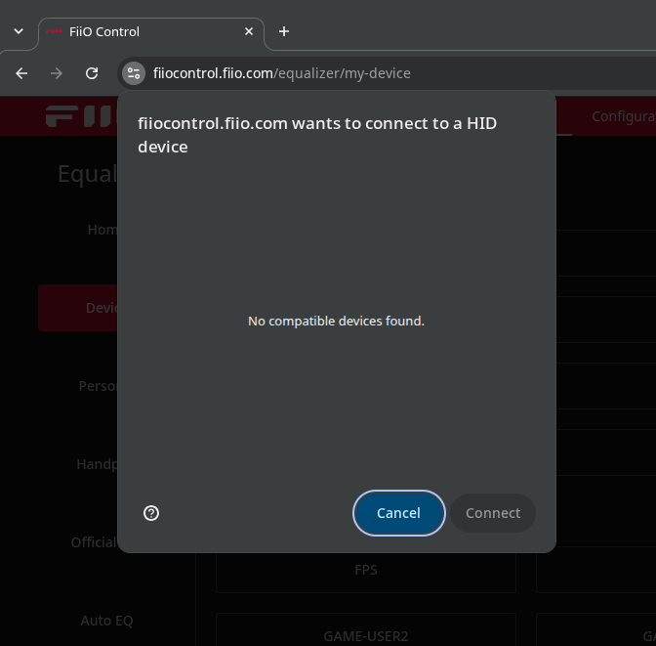656x646 pixels.
Task: Open a new browser tab
Action: click(284, 31)
